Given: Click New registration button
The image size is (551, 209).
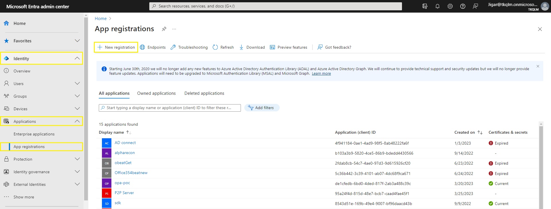Looking at the screenshot, I should click(116, 47).
